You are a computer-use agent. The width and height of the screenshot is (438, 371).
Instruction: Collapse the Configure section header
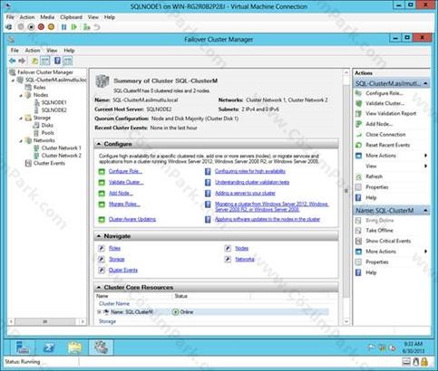pos(99,144)
